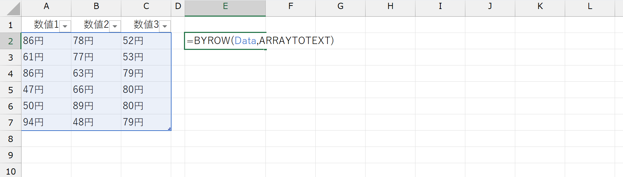Viewport: 623px width, 177px height.
Task: Select row 8 header
Action: (10, 139)
